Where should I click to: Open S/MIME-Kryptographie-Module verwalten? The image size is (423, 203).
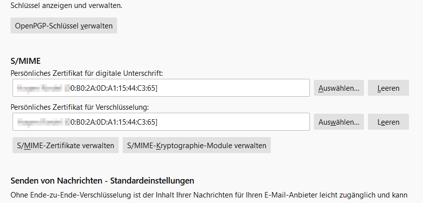click(196, 146)
